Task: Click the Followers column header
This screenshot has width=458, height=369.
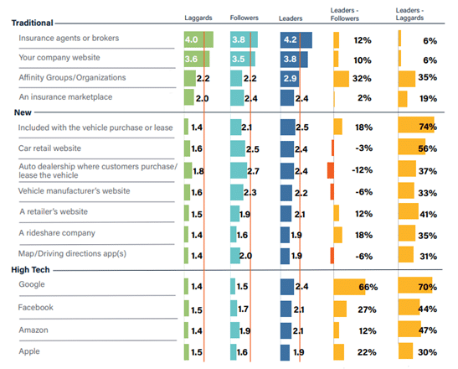Action: pyautogui.click(x=244, y=18)
